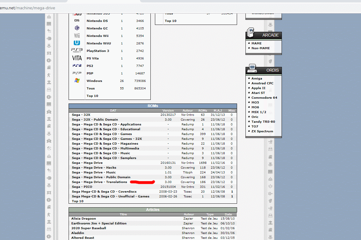Viewport: 361px width, 240px height.
Task: Open Mega CD & Sega CD - Samplers
Action: [104, 158]
